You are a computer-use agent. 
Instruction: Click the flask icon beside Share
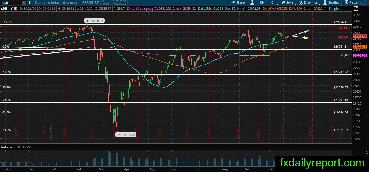pos(252,2)
